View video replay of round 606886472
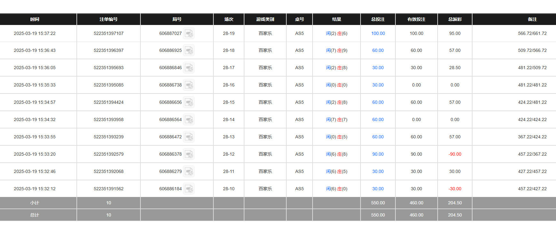This screenshot has height=229, width=556. tap(189, 137)
